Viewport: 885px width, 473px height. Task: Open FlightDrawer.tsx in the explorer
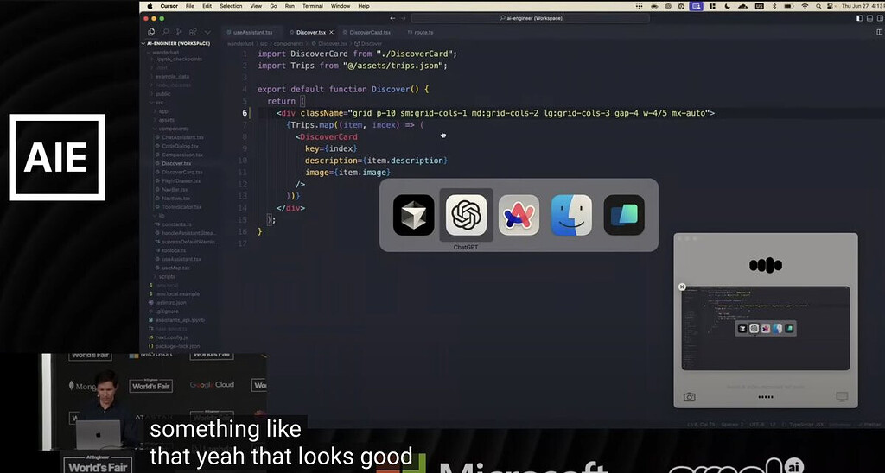[x=181, y=181]
